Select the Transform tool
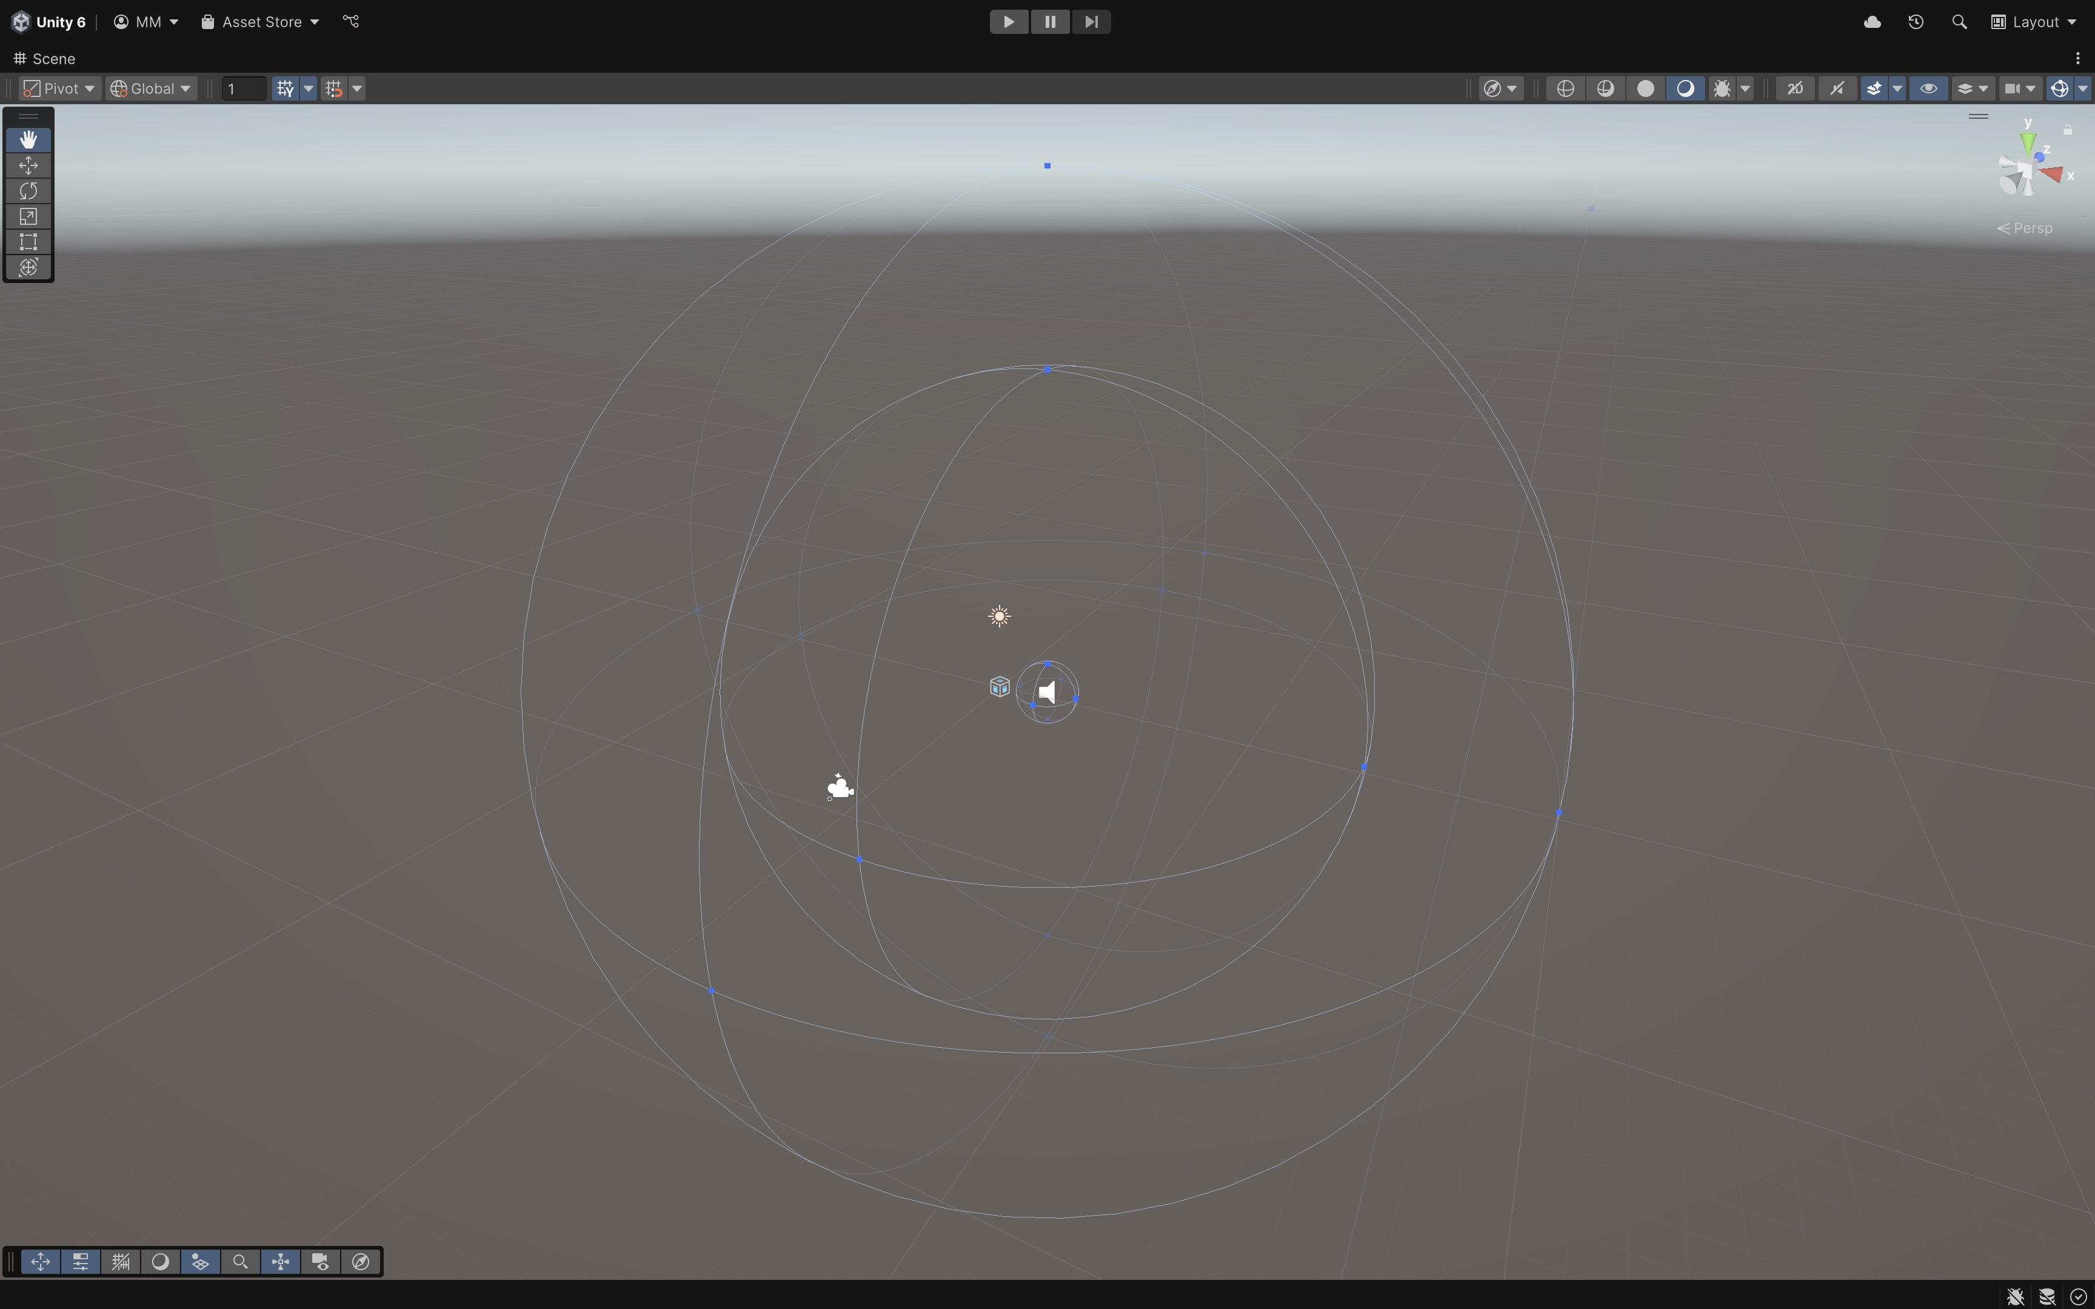Image resolution: width=2095 pixels, height=1309 pixels. [x=28, y=267]
